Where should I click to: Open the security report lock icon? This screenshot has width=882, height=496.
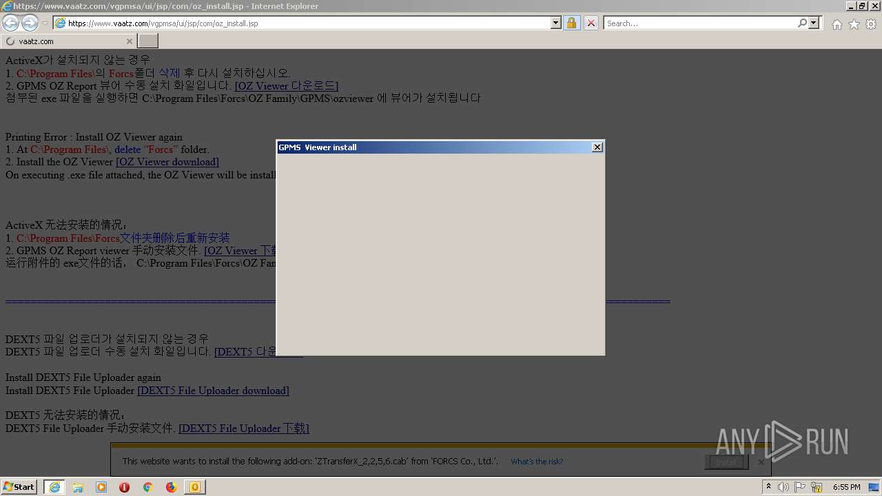click(572, 23)
